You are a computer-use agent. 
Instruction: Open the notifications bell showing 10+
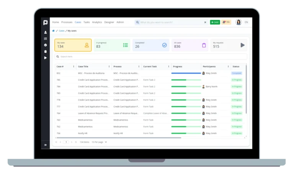pos(226,22)
